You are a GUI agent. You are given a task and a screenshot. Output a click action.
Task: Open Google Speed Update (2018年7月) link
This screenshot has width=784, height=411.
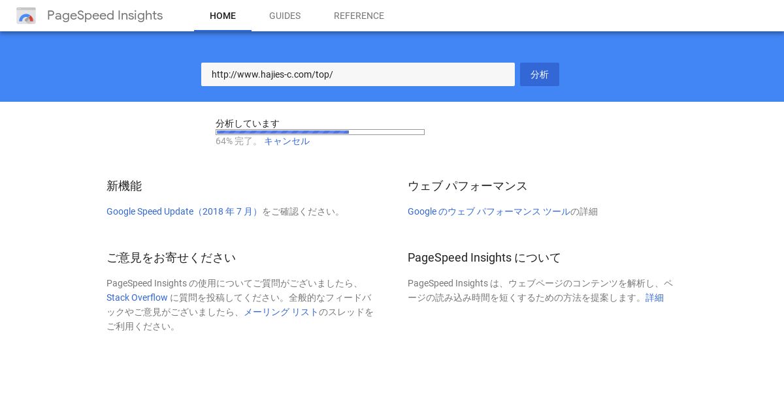coord(184,211)
